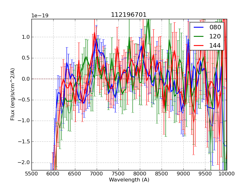Click the Flux y-axis label
This screenshot has height=189, width=252.
[x=13, y=94]
